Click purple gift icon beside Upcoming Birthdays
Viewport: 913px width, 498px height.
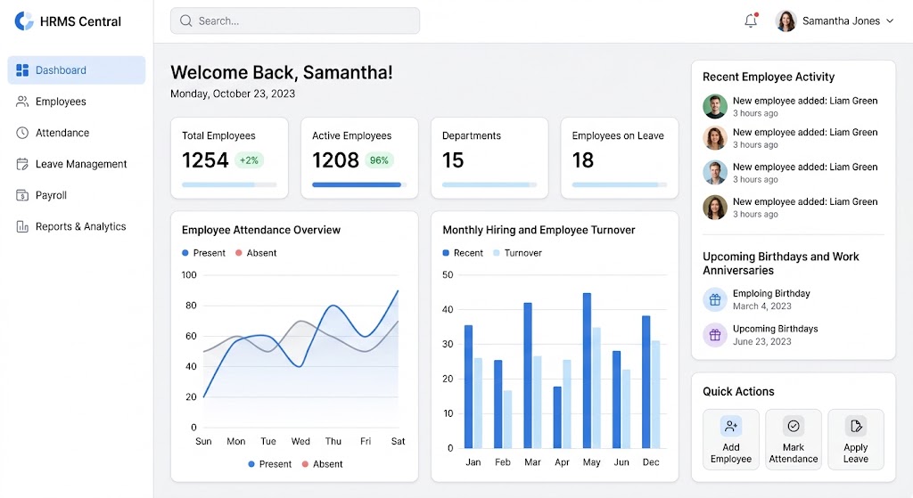[715, 335]
